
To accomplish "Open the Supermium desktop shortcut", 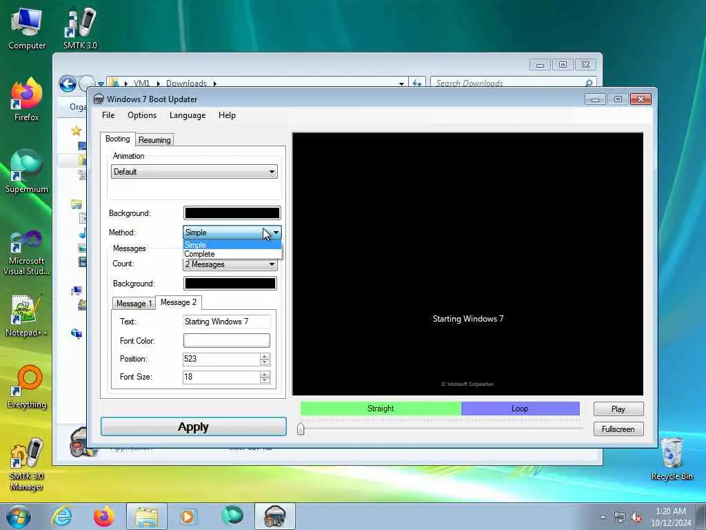I will click(x=27, y=172).
